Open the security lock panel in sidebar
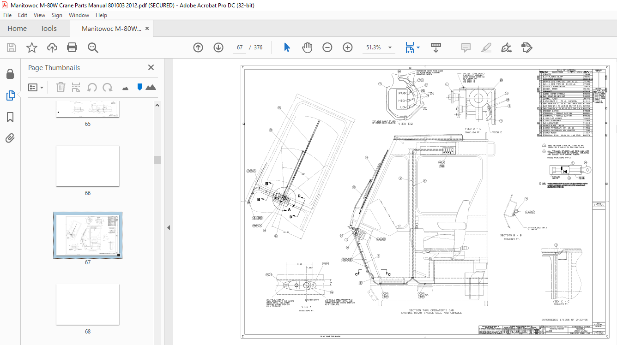The width and height of the screenshot is (617, 345). coord(10,74)
